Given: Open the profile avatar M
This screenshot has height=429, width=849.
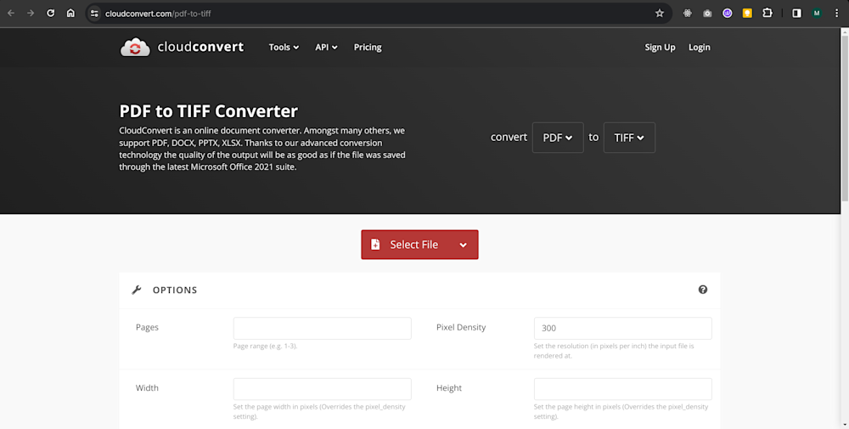Looking at the screenshot, I should point(817,14).
